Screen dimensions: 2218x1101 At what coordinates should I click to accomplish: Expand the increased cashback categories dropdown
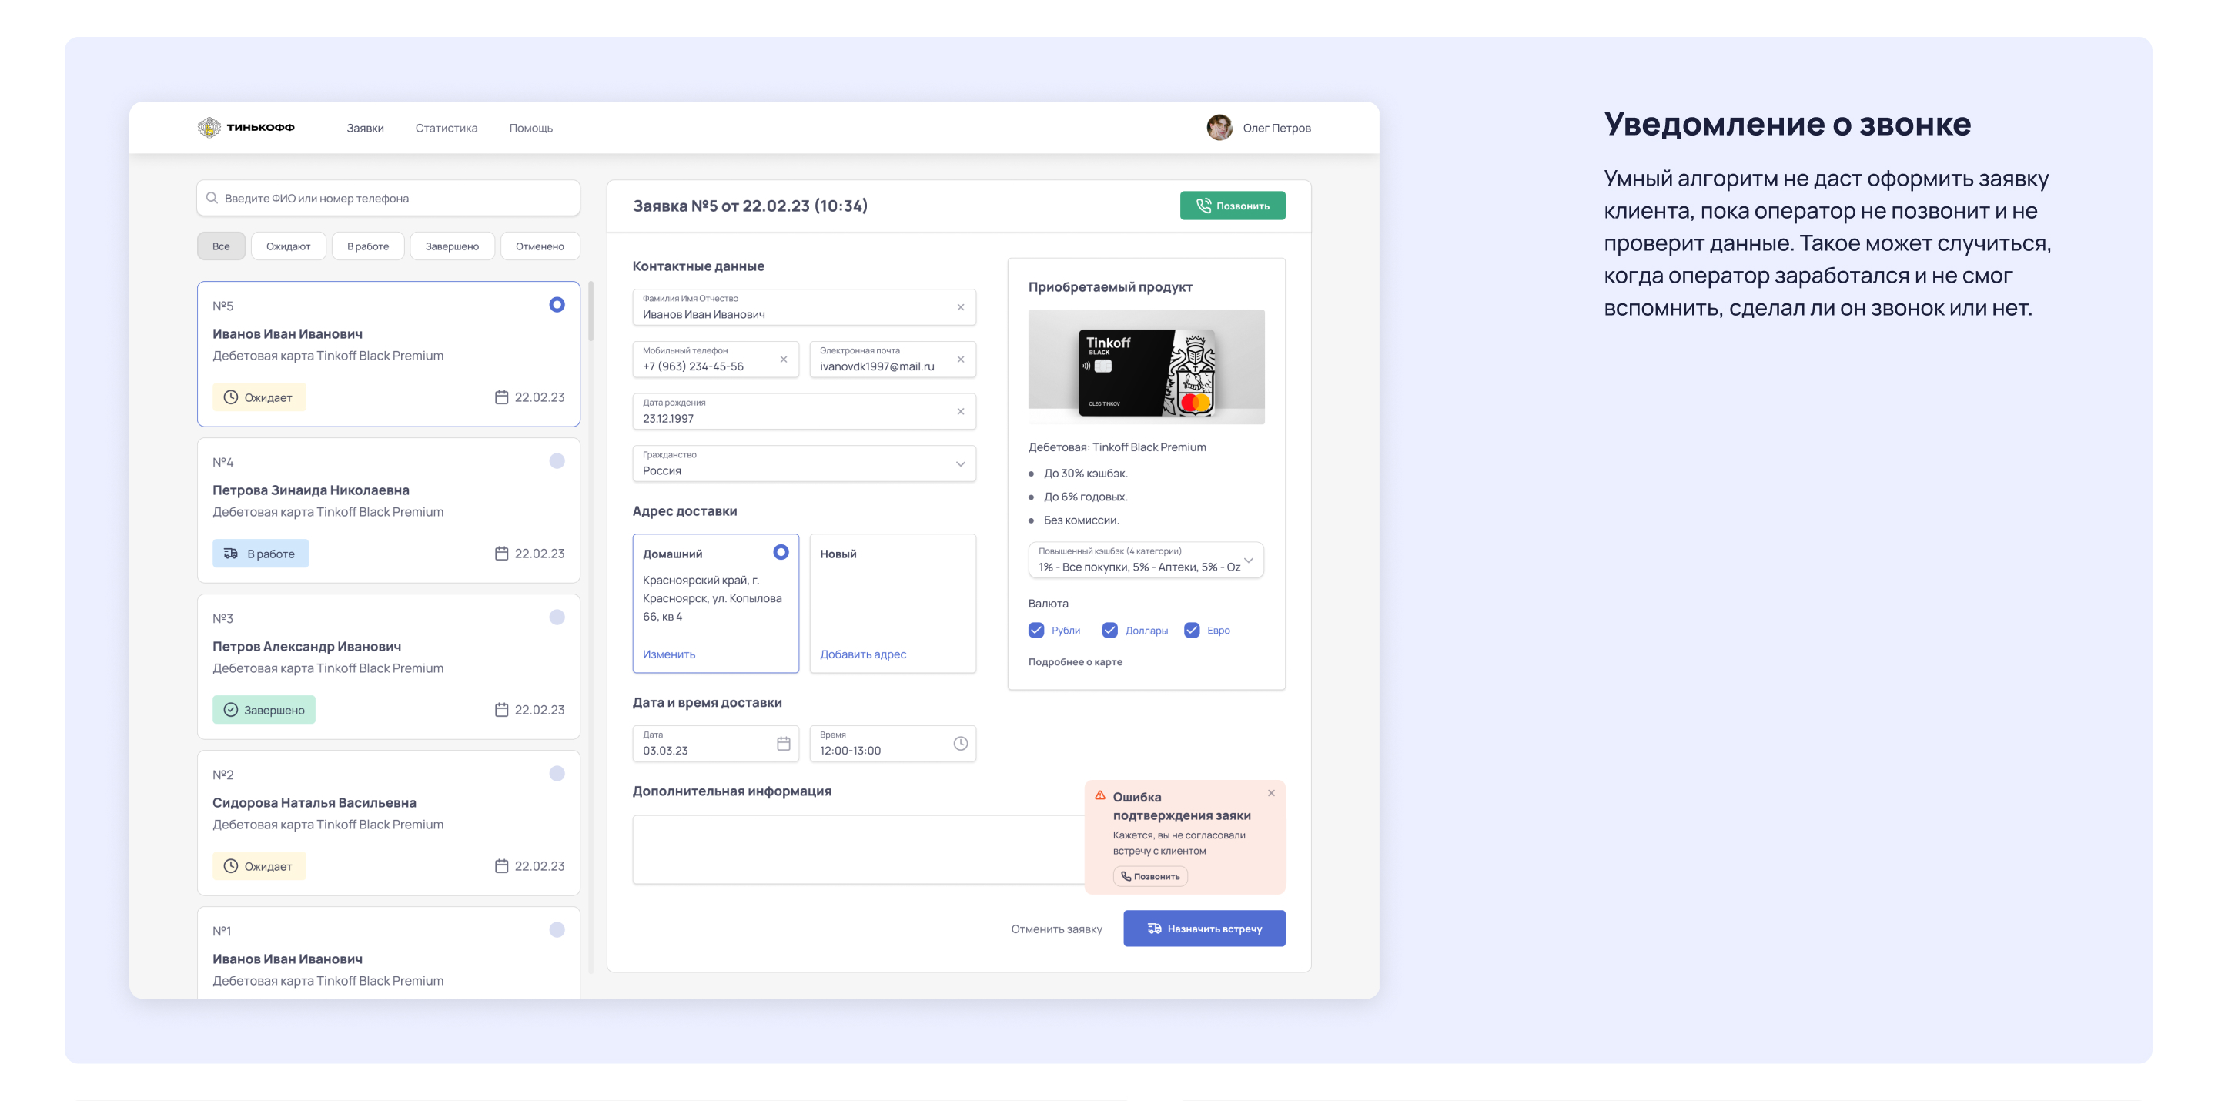(1248, 561)
